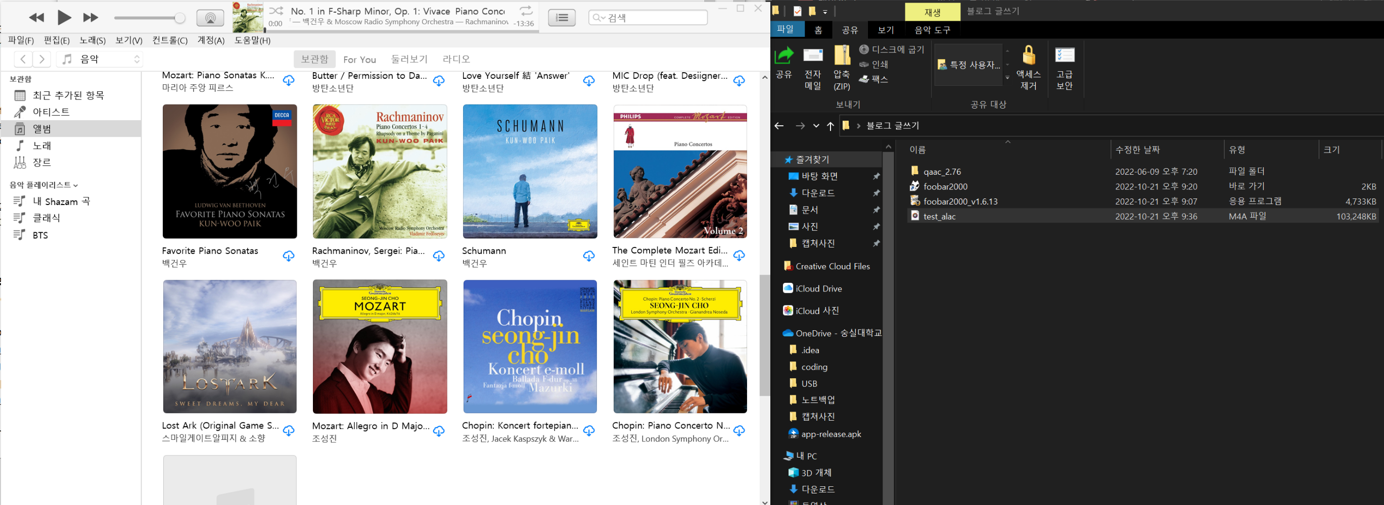This screenshot has width=1384, height=505.
Task: Click the 전자 메일 ribbon icon
Action: pos(813,69)
